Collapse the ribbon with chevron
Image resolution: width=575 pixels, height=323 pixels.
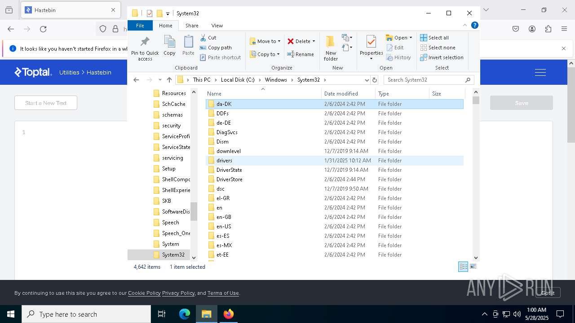click(x=465, y=26)
